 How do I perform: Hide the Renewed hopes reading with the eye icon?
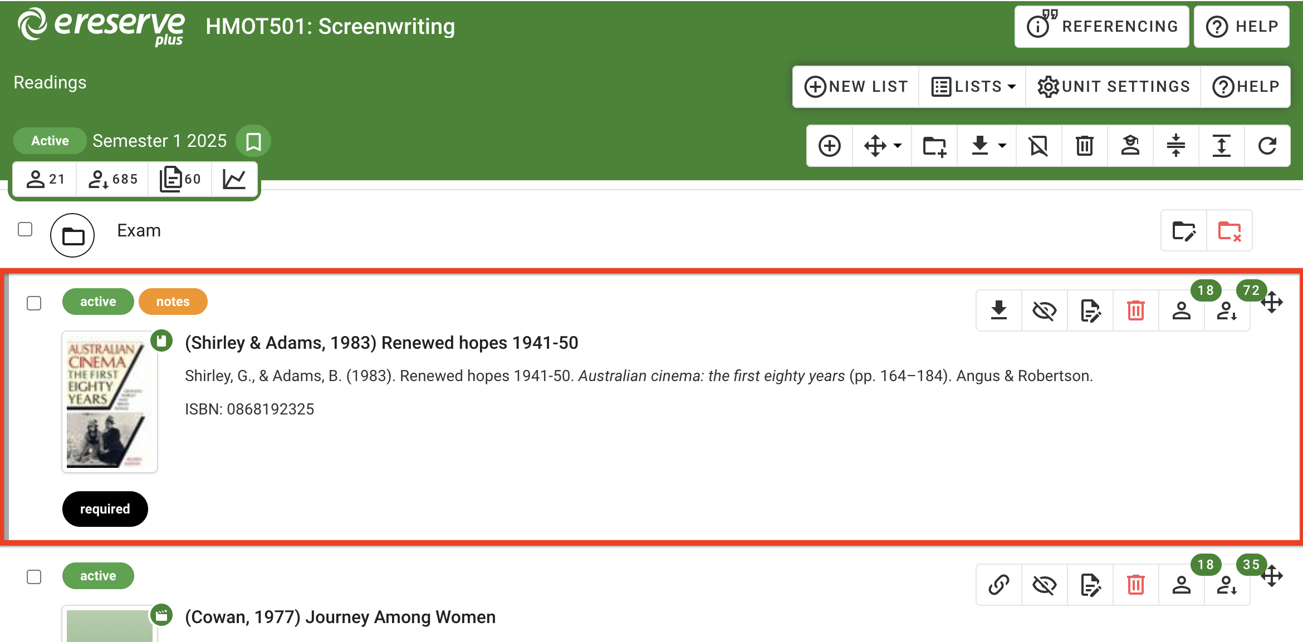click(1044, 310)
